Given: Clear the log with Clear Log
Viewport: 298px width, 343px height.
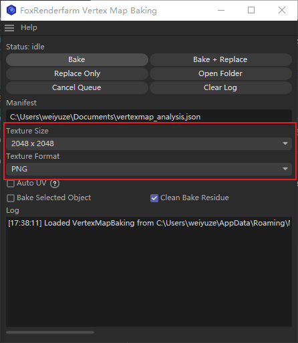Looking at the screenshot, I should 220,87.
